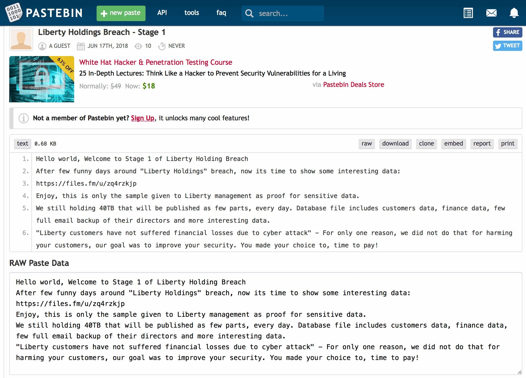Screen dimensions: 526x378
Task: Click the text syntax label
Action: [23, 143]
